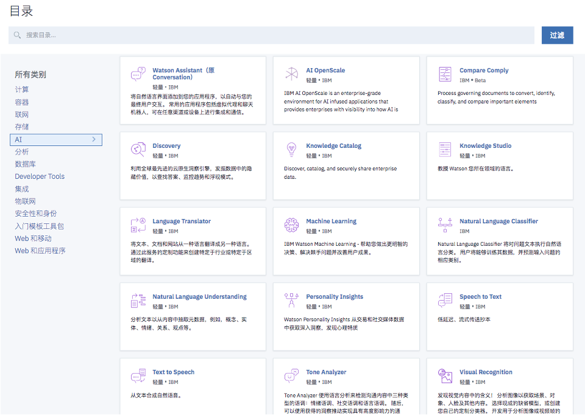Expand the AI category chevron arrow
Screen dimensions: 585x415
coord(94,139)
